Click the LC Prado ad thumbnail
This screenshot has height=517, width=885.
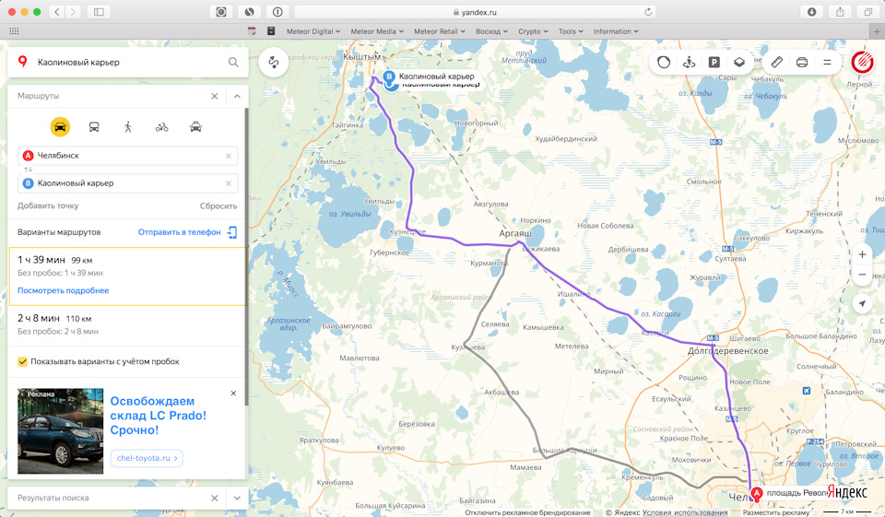[x=61, y=431]
